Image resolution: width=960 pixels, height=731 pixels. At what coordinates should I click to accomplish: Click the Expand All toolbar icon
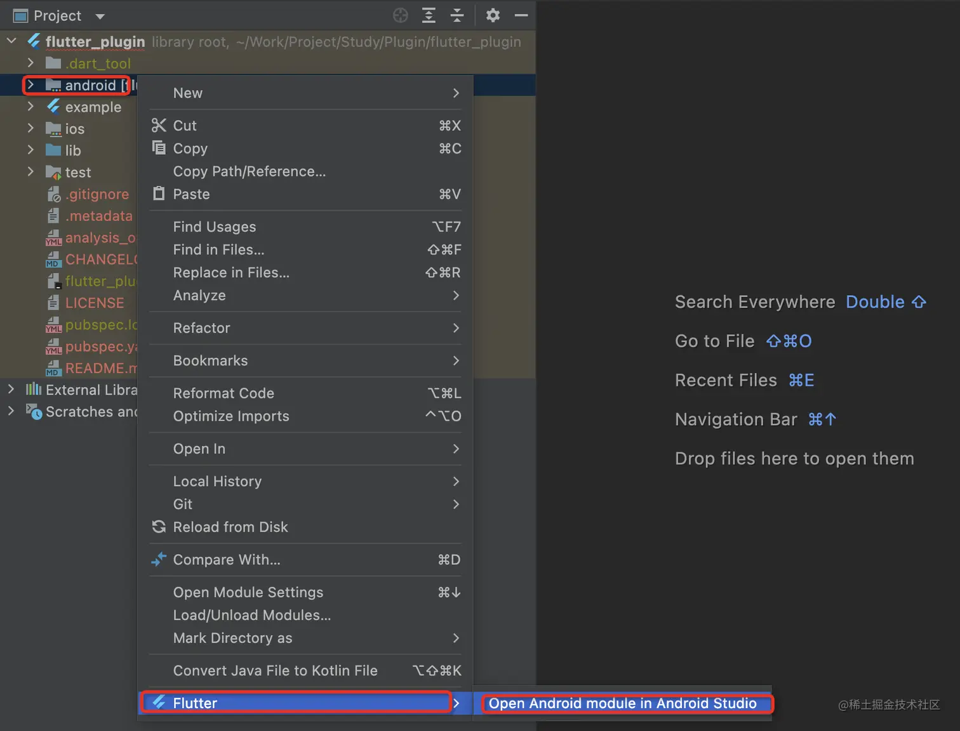429,15
